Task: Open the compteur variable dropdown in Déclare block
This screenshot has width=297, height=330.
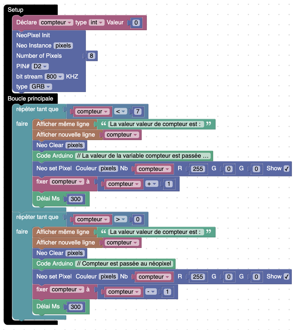Action: 56,23
